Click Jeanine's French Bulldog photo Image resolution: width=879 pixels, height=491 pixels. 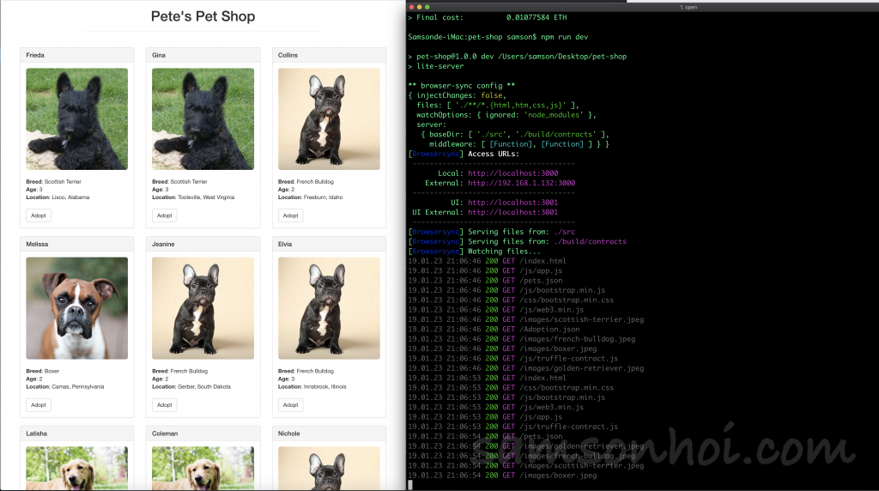[203, 308]
